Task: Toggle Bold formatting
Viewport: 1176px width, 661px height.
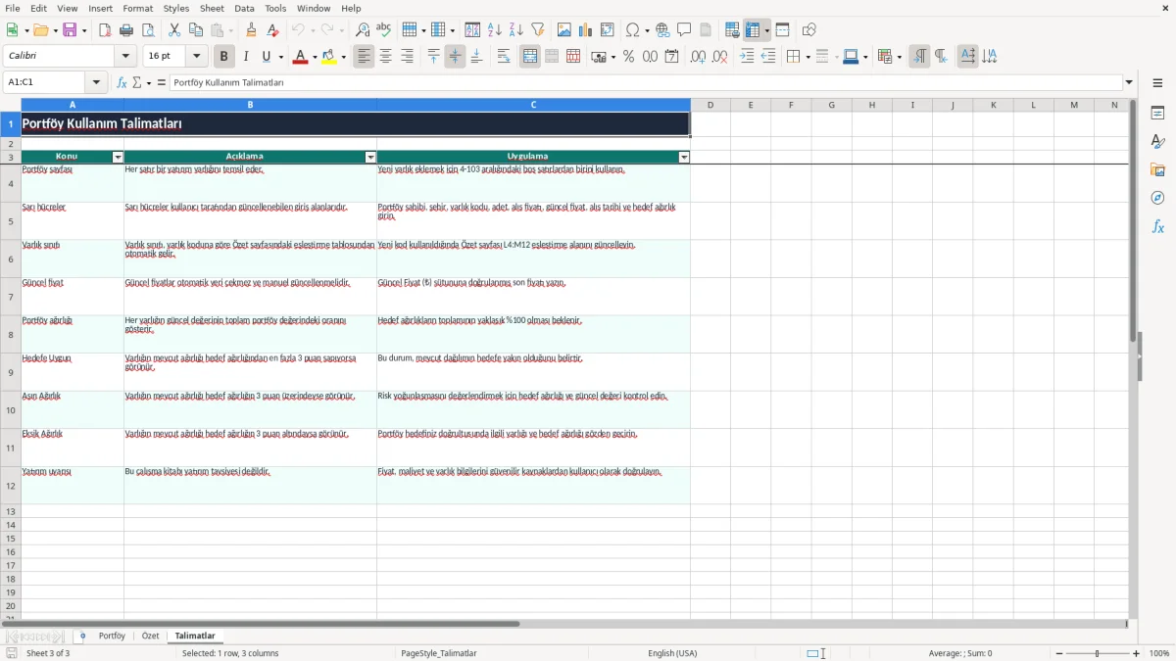Action: coord(224,57)
